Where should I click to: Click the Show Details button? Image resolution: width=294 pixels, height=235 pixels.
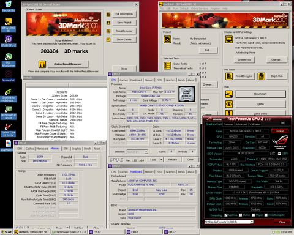tap(124, 40)
